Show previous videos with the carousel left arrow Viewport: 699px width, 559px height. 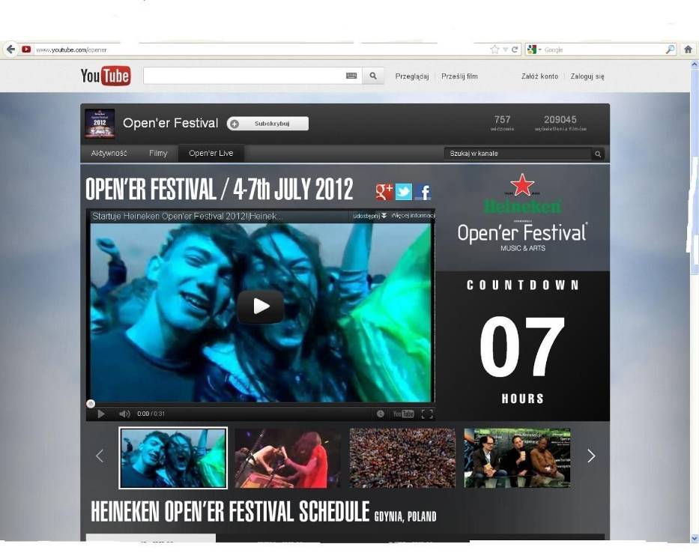(x=100, y=456)
